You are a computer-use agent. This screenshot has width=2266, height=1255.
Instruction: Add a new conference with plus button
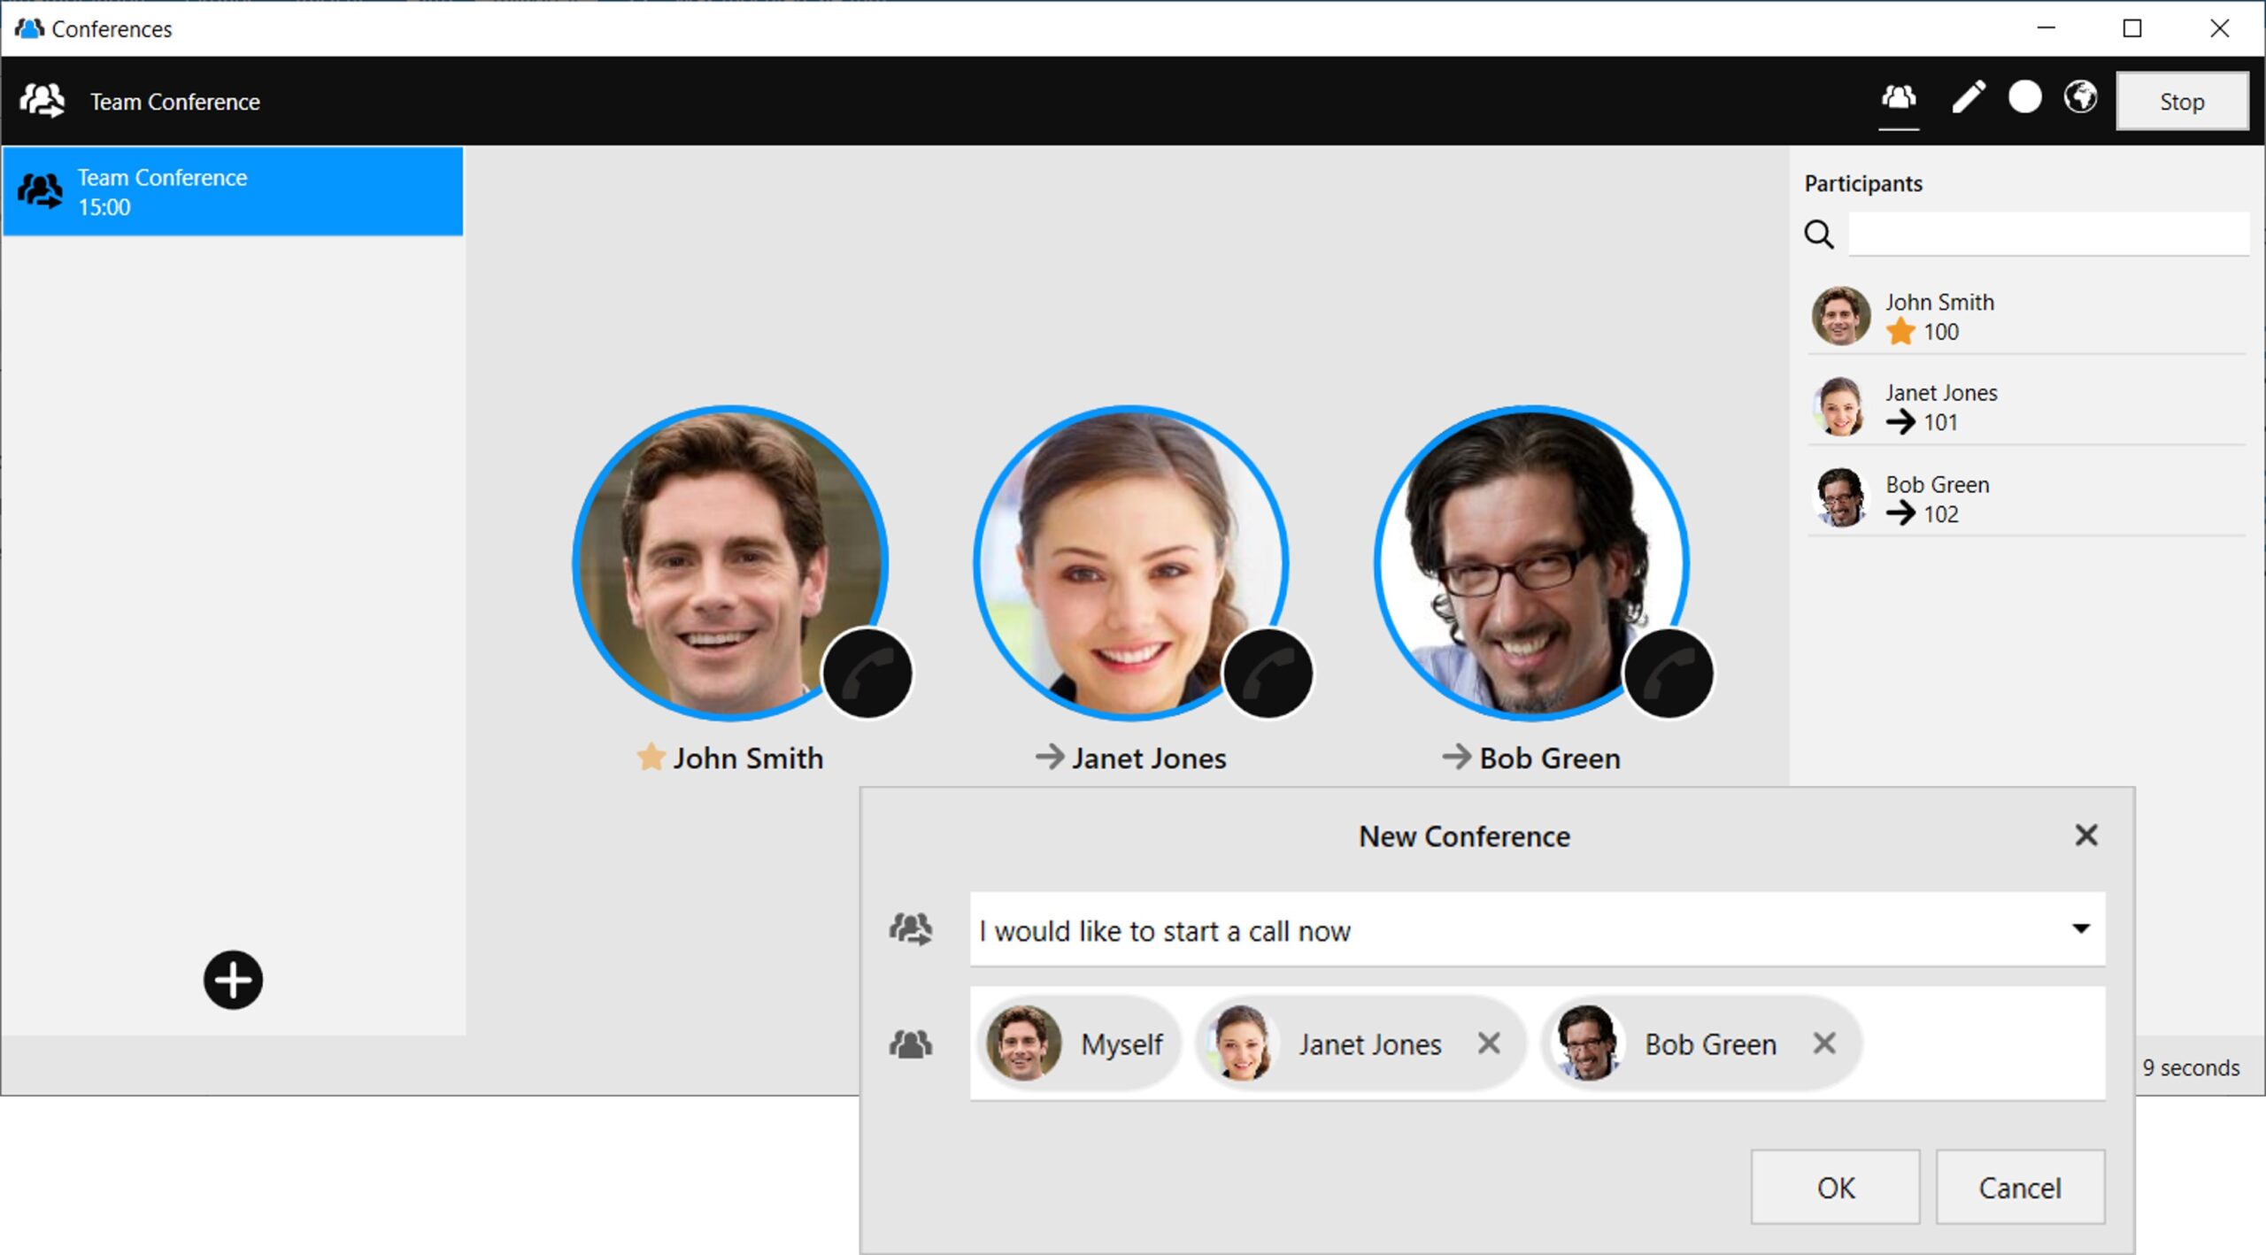(x=233, y=980)
